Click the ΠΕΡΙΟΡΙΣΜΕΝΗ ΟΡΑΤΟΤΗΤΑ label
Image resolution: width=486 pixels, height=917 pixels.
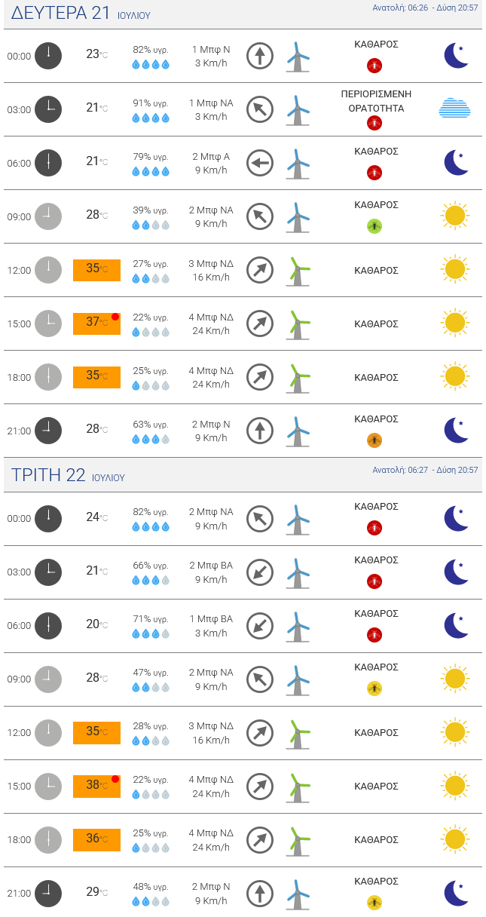click(x=376, y=101)
